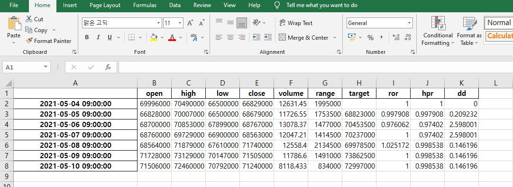Image resolution: width=513 pixels, height=187 pixels.
Task: Apply percent style
Action: [370, 37]
